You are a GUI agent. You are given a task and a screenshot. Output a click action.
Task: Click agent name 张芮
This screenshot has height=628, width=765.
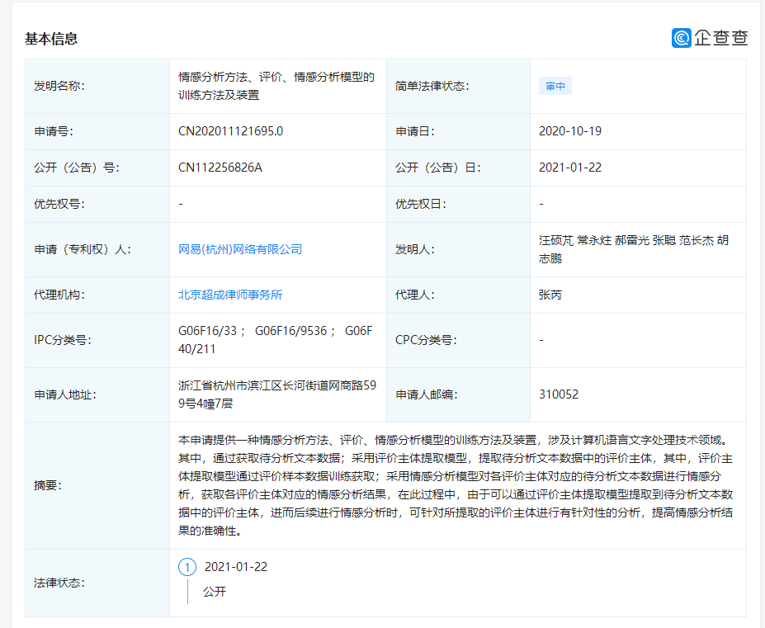tap(550, 295)
